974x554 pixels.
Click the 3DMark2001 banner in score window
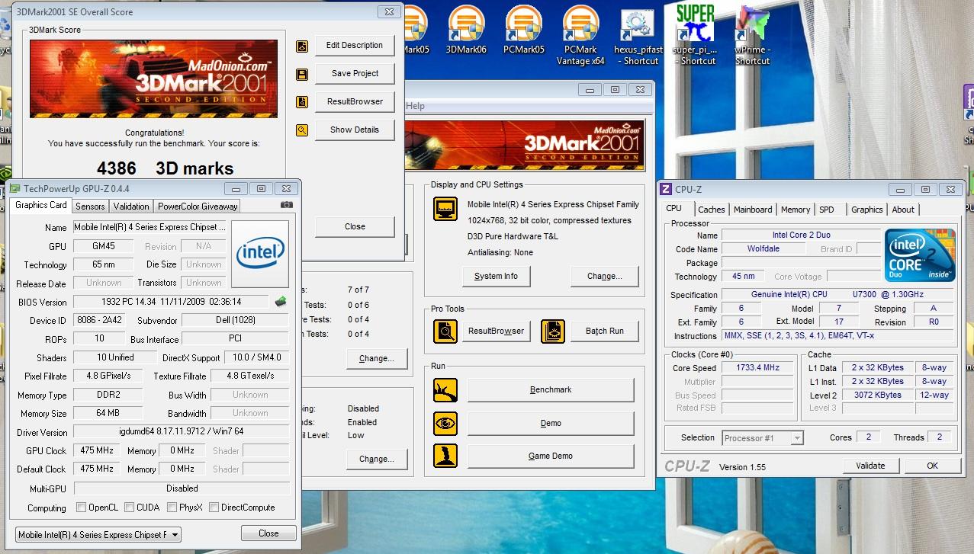(x=153, y=78)
